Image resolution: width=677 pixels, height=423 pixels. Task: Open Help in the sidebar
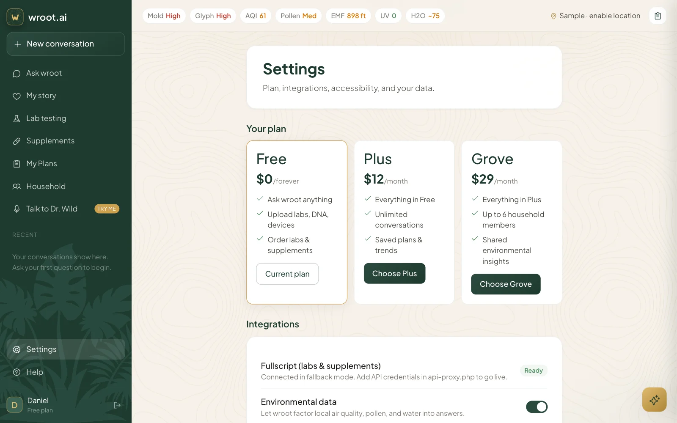66,372
